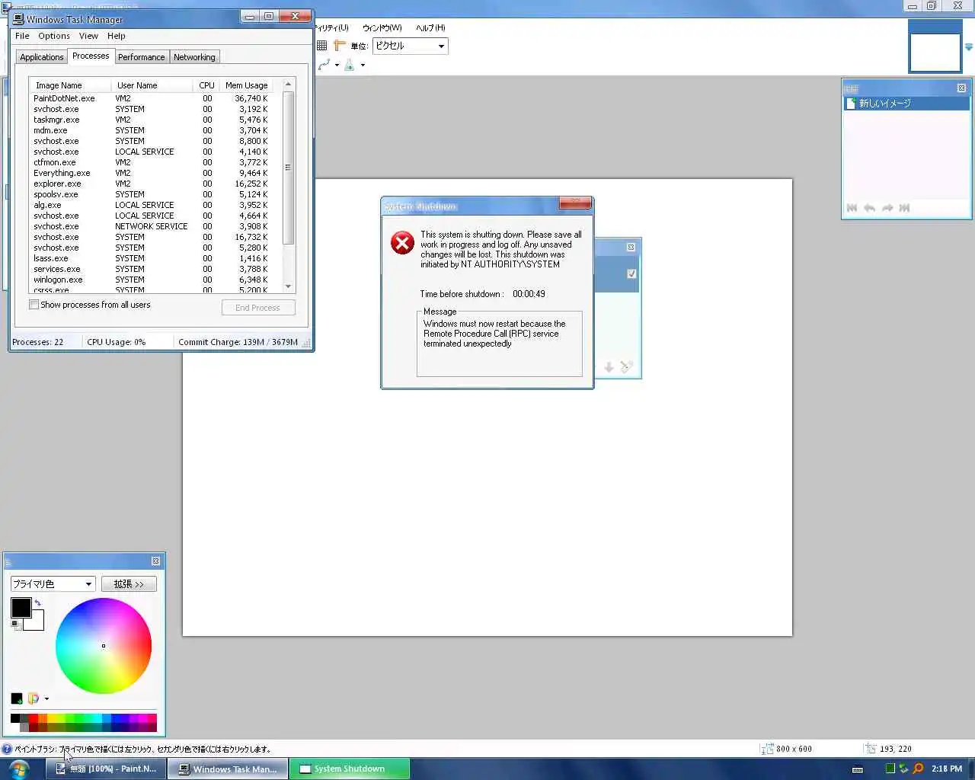Click the image list dropdown arrow beside thumbnail

point(969,47)
